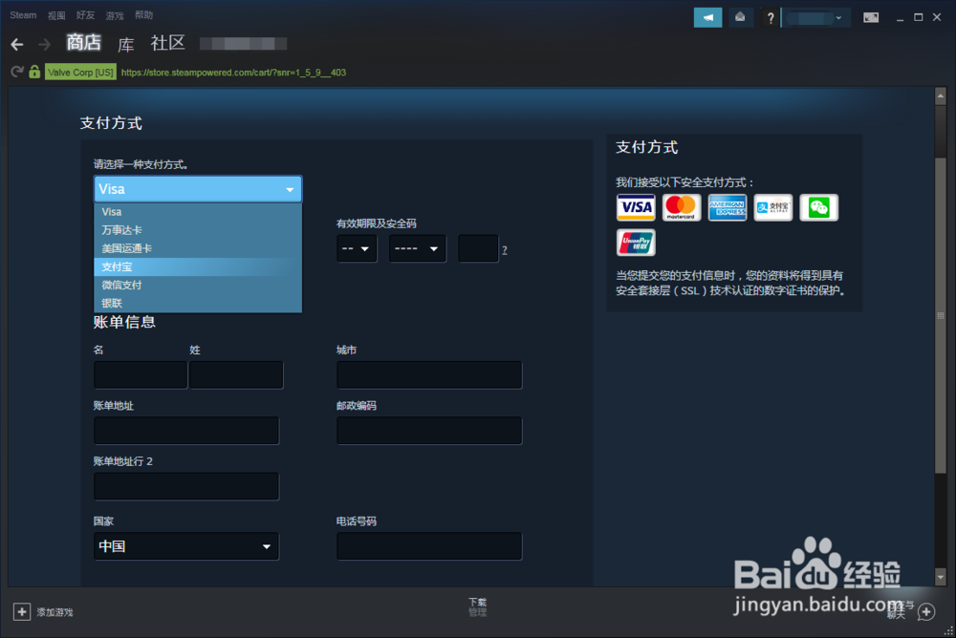Switch to the 商店 tab

click(83, 43)
